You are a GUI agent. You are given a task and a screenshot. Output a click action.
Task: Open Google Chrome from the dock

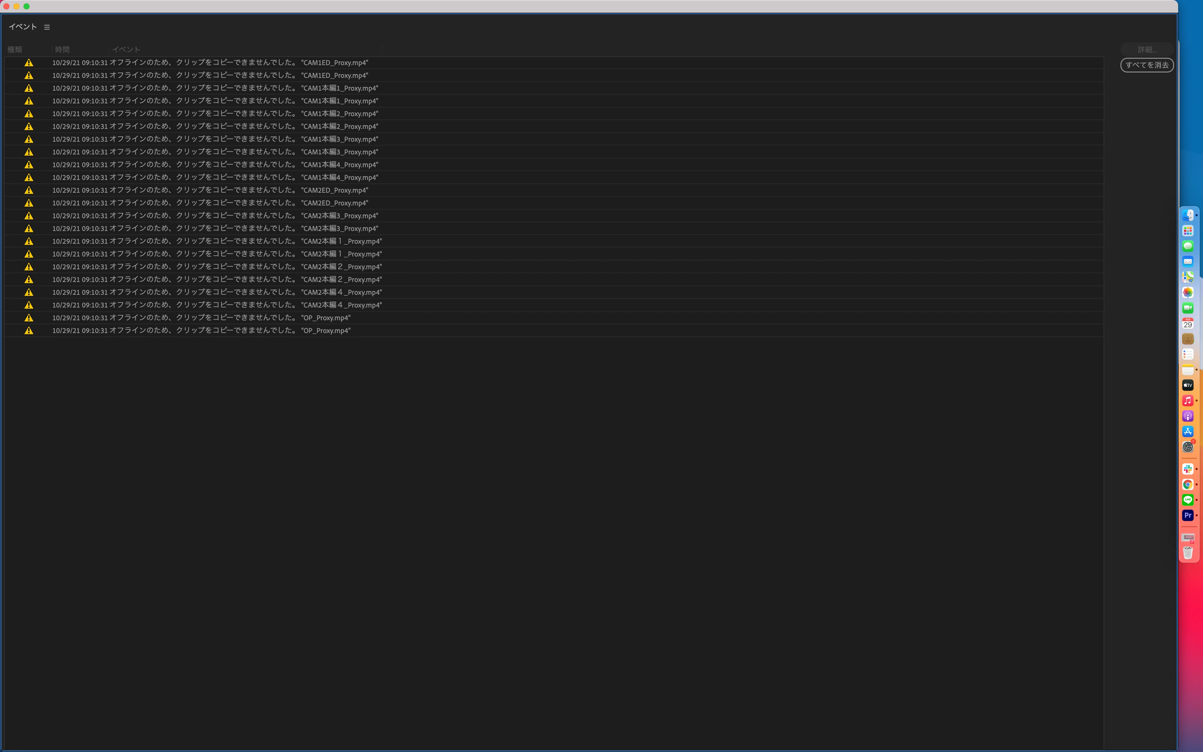(x=1188, y=484)
